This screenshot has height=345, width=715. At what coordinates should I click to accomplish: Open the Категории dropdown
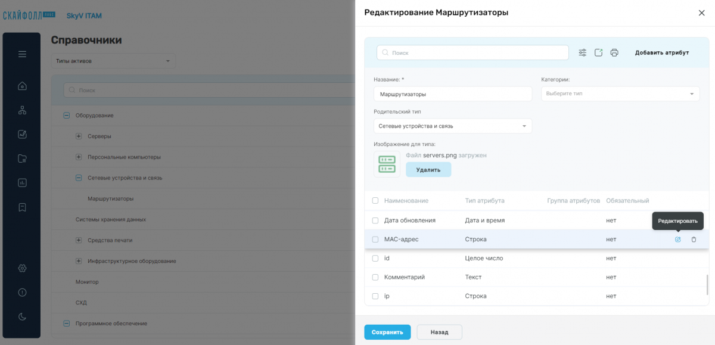pos(620,94)
